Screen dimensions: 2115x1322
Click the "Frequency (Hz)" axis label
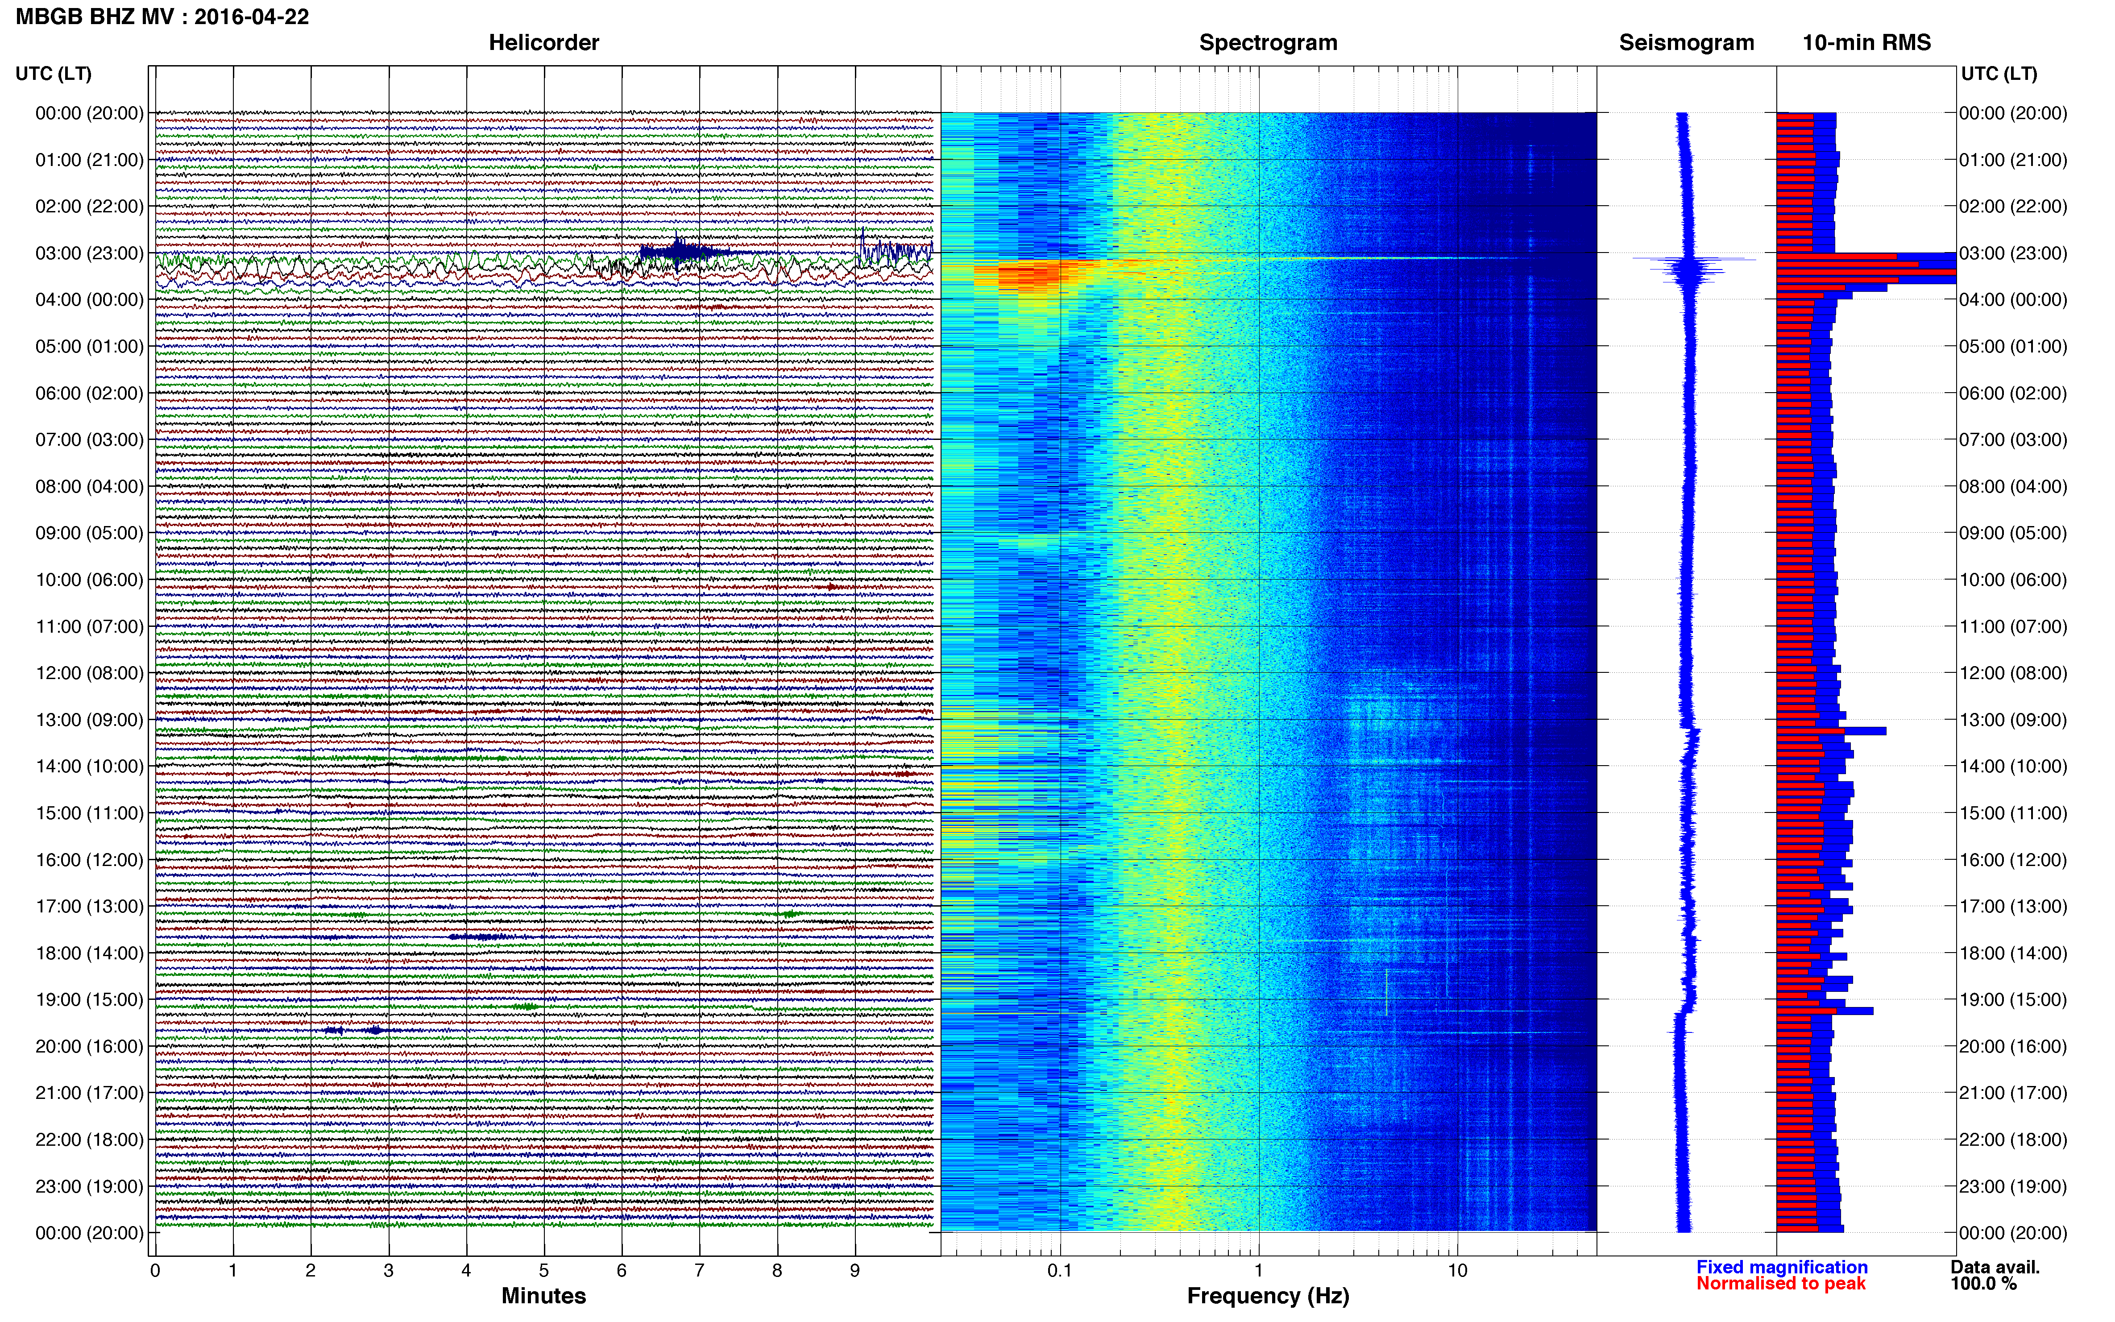click(x=1268, y=1296)
